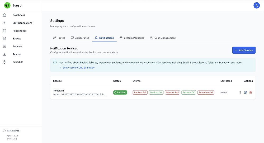Open Dashboard via its home icon
The height and width of the screenshot is (143, 264).
(4, 15)
